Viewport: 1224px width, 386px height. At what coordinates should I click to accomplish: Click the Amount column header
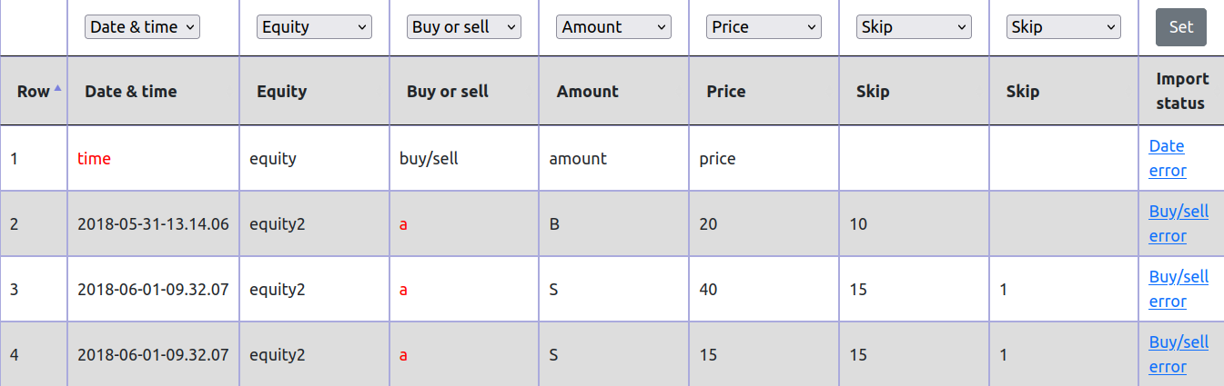tap(587, 91)
